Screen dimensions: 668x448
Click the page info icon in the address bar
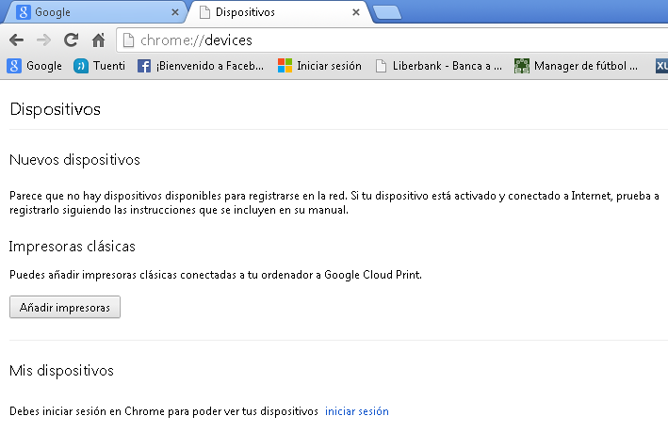tap(129, 40)
